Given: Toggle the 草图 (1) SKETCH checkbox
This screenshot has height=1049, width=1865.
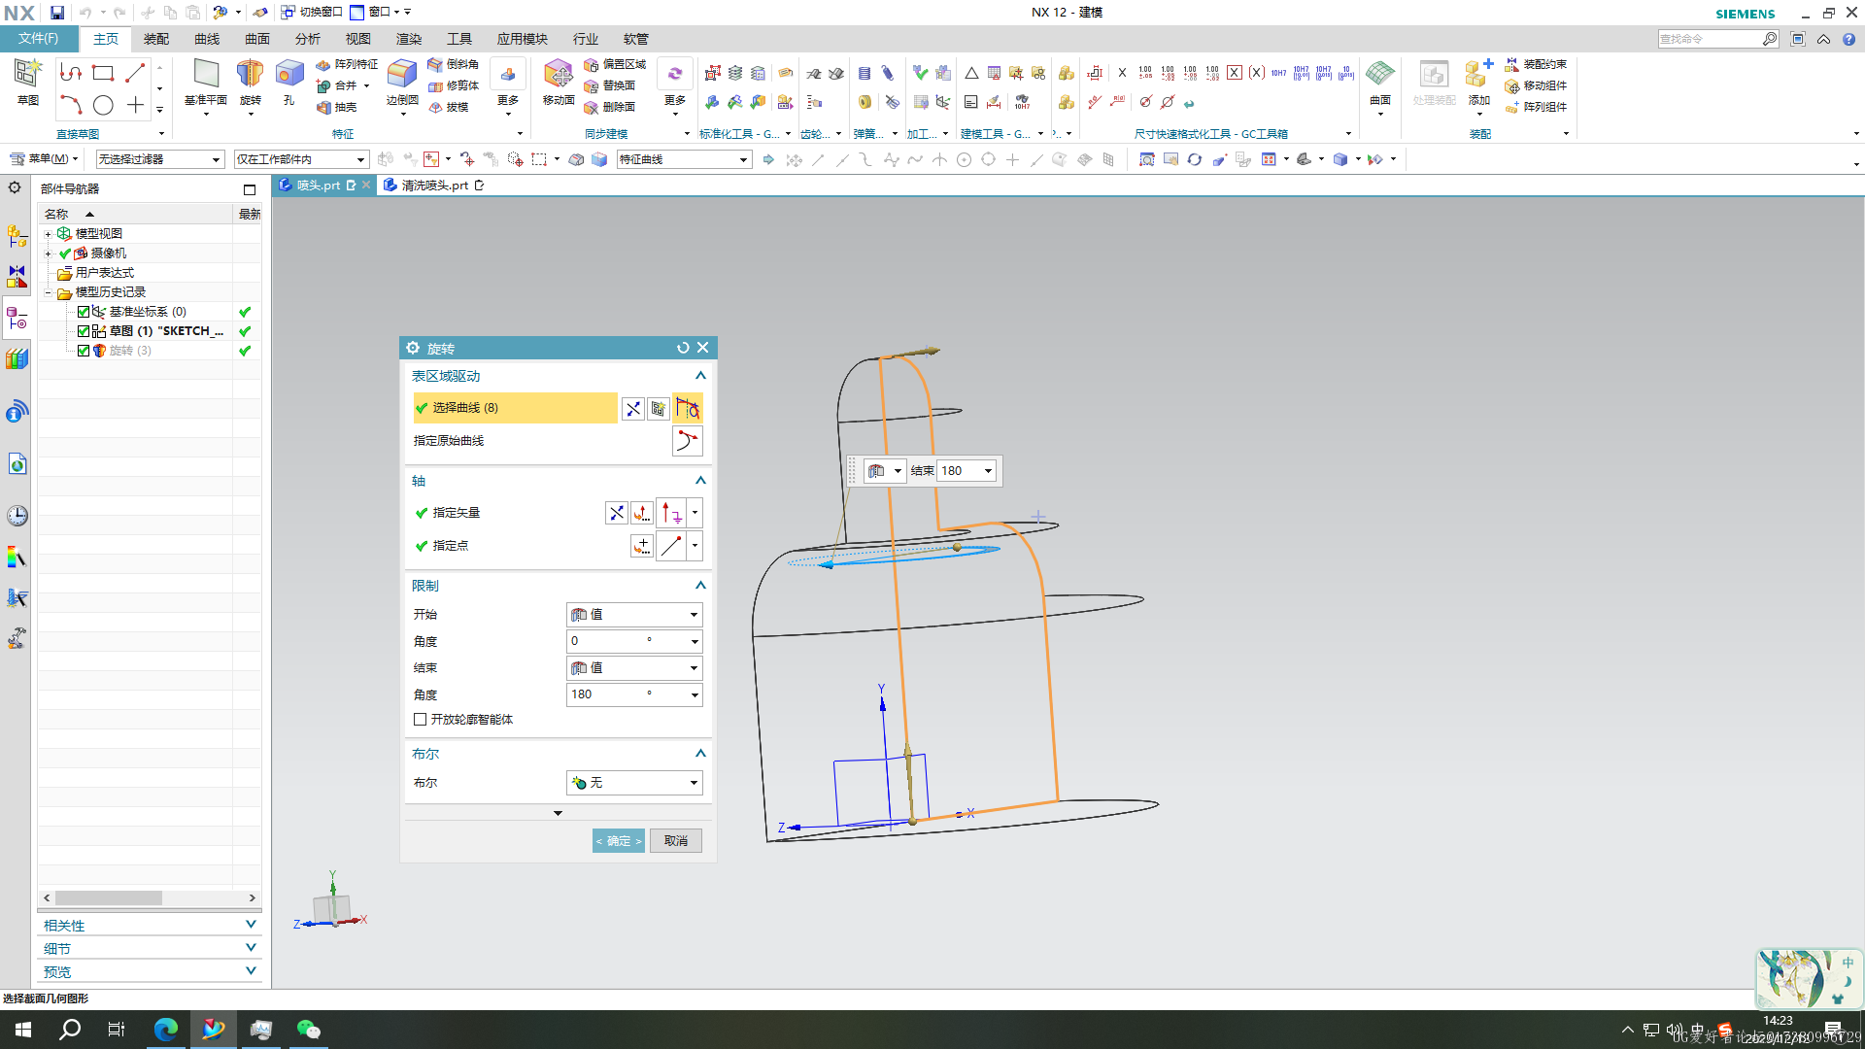Looking at the screenshot, I should pyautogui.click(x=84, y=331).
